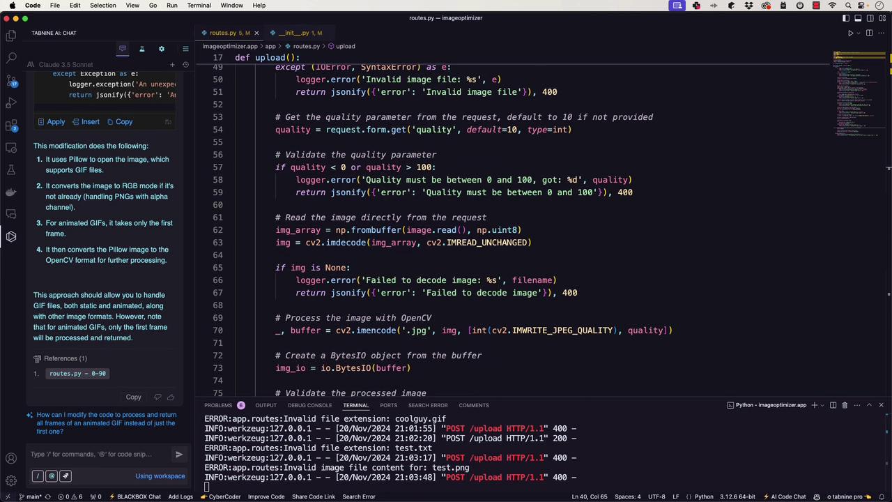Send the chat message
892x502 pixels.
tap(179, 455)
